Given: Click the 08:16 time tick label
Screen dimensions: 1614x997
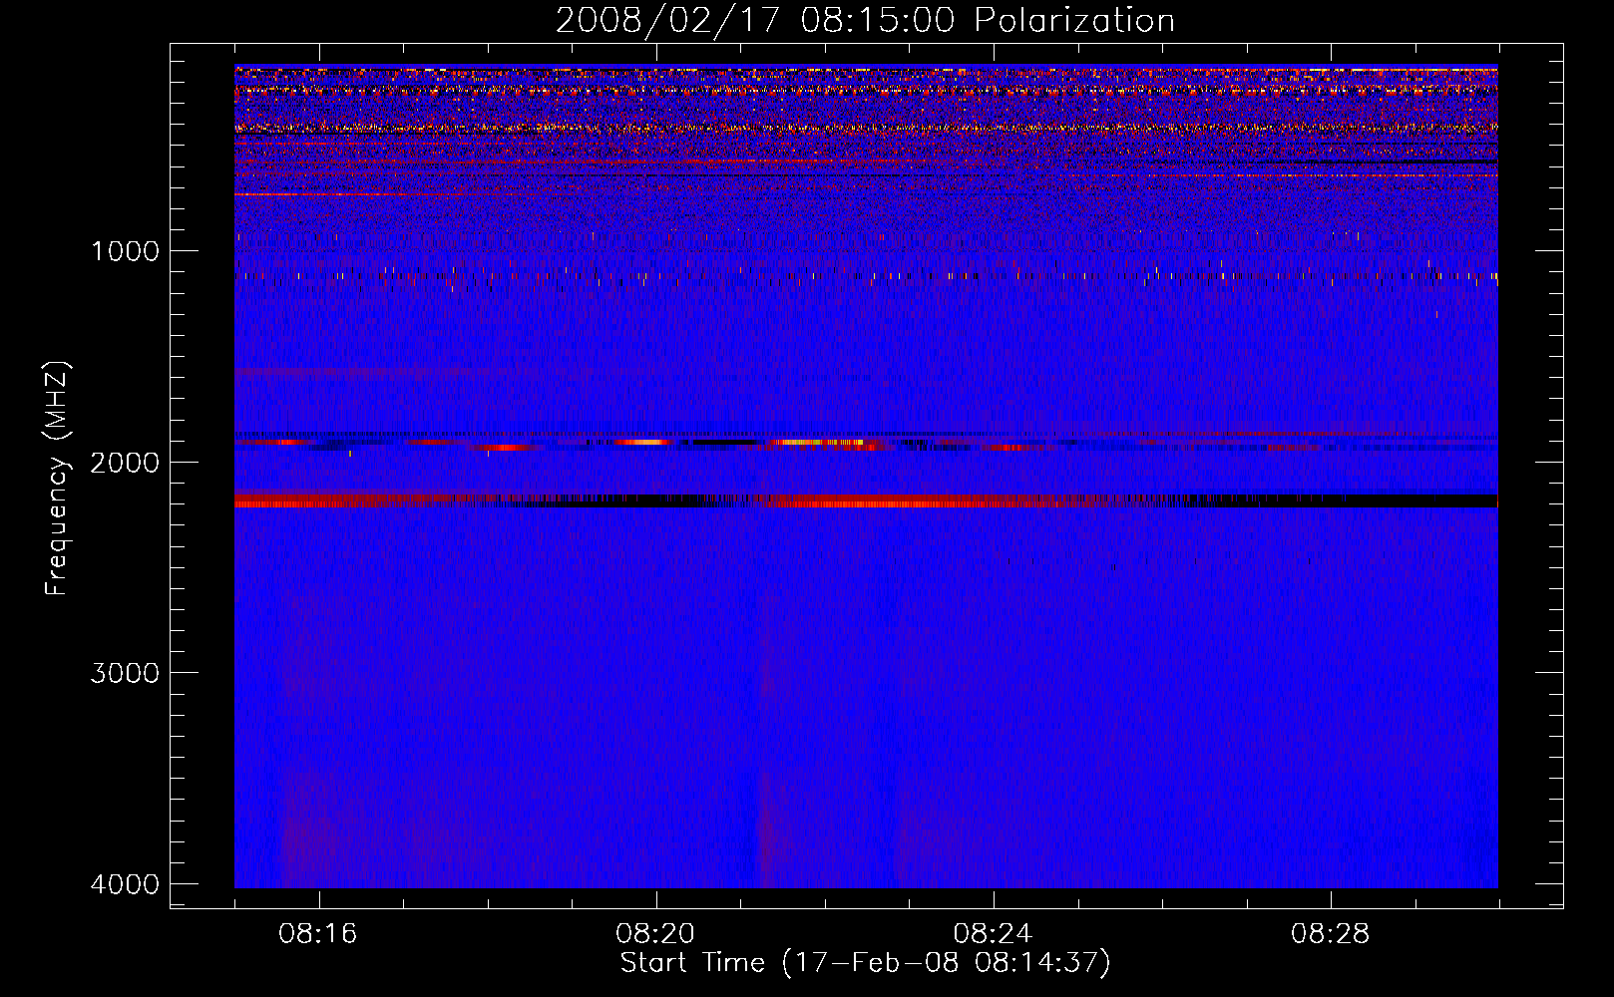Looking at the screenshot, I should (318, 934).
